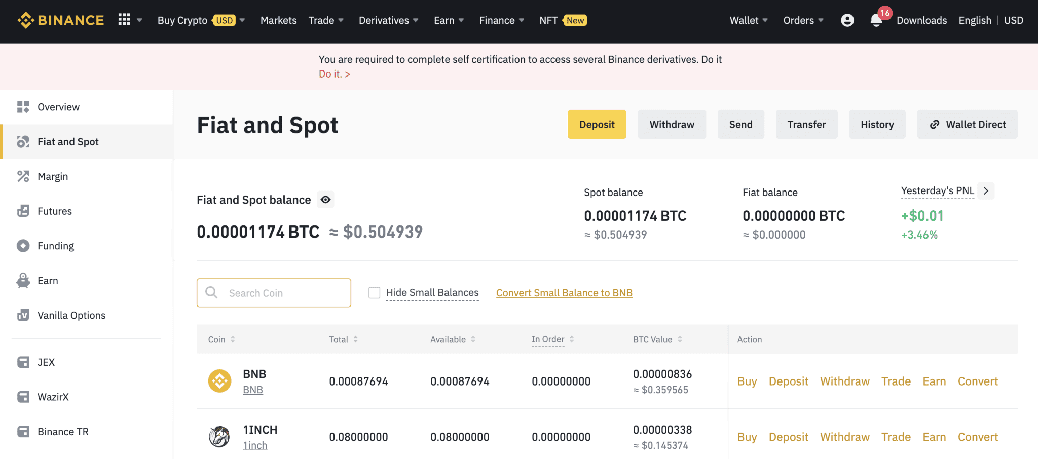Open the Futures wallet icon

coord(23,211)
